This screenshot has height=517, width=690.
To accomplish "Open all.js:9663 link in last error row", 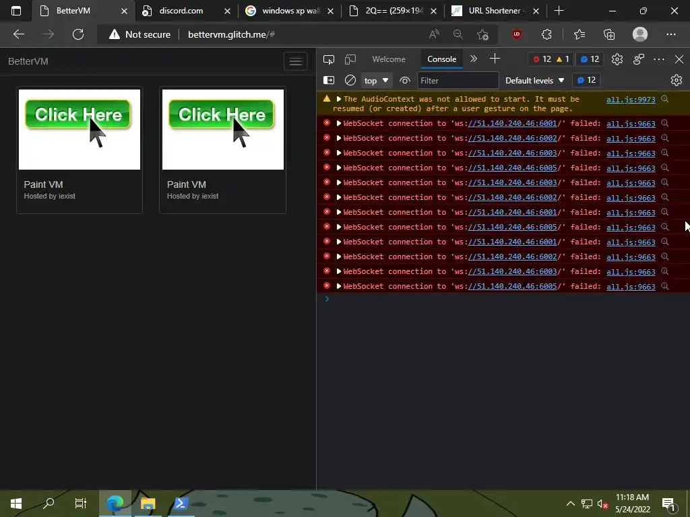I will pos(631,287).
